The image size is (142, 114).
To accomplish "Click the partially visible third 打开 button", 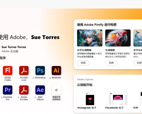I will click(138, 63).
